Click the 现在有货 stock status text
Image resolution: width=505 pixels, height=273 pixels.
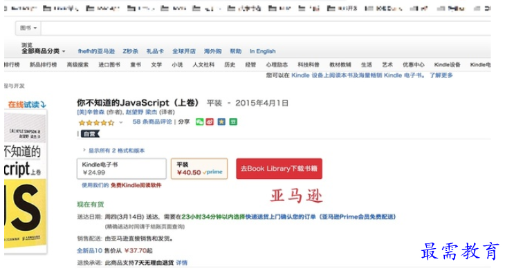[90, 205]
